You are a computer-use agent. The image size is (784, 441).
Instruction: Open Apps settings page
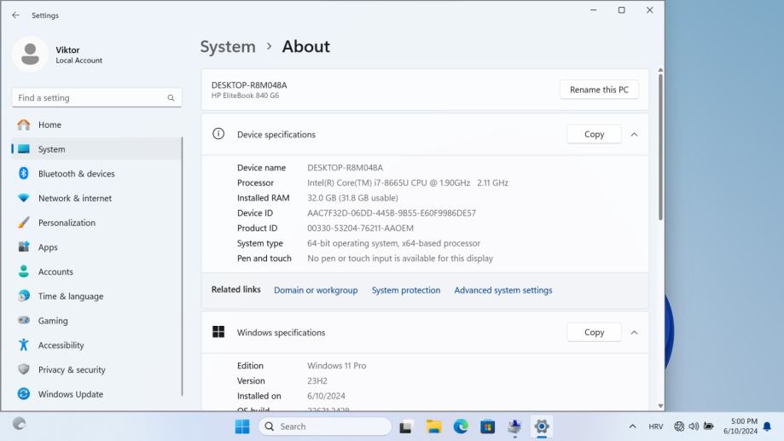point(48,247)
